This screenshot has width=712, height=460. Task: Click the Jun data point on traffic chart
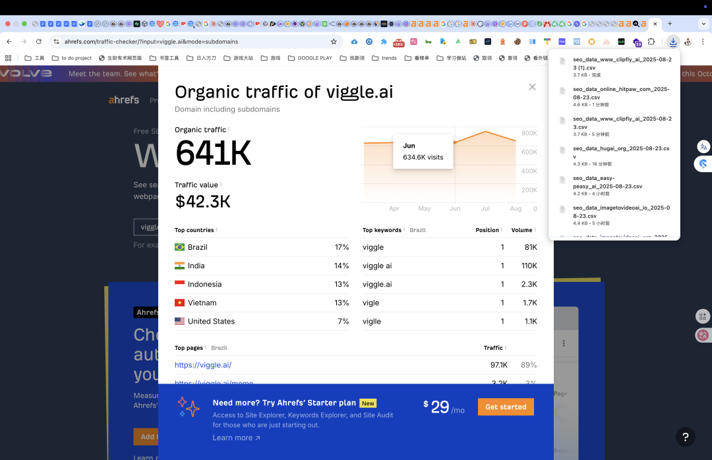[455, 142]
